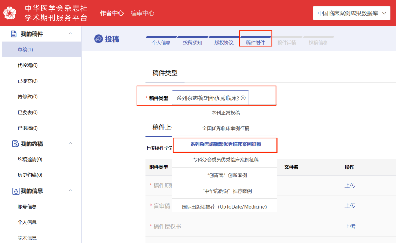This screenshot has width=396, height=243.
Task: Switch to 编审中心
Action: pos(142,13)
